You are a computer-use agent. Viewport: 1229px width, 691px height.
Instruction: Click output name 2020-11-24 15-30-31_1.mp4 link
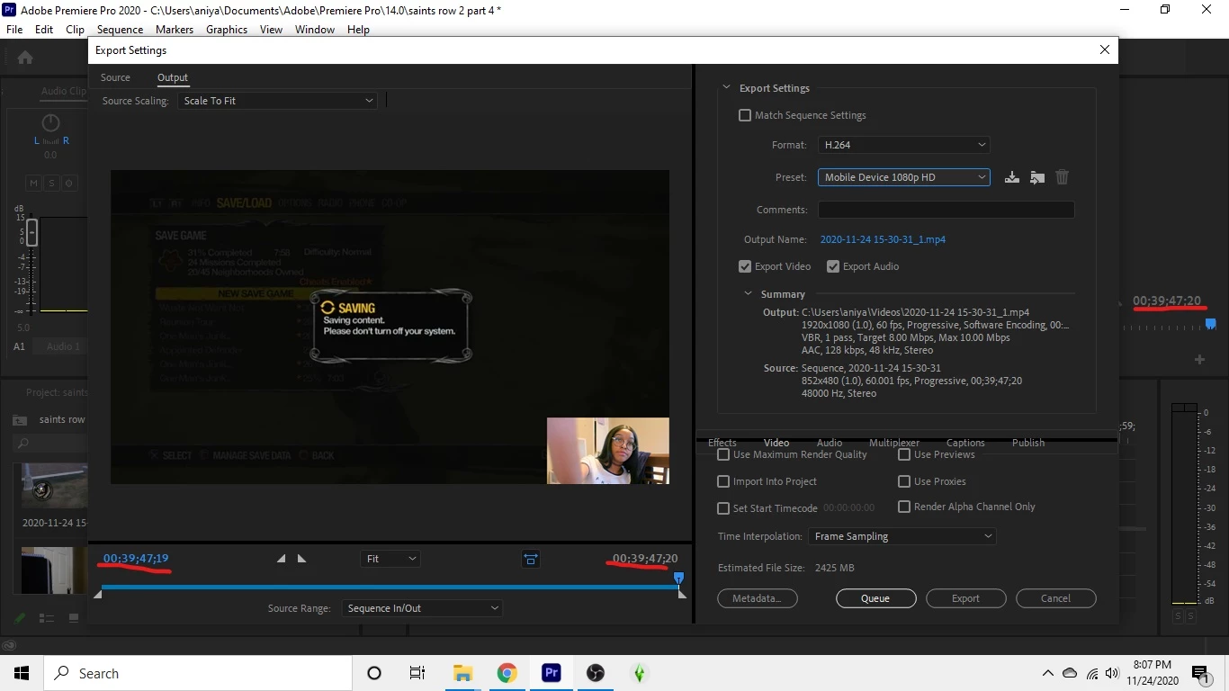point(883,239)
